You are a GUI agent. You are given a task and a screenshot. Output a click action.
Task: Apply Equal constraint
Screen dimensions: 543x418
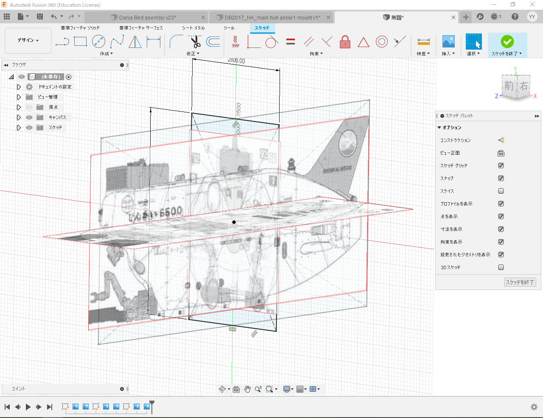[x=291, y=42]
